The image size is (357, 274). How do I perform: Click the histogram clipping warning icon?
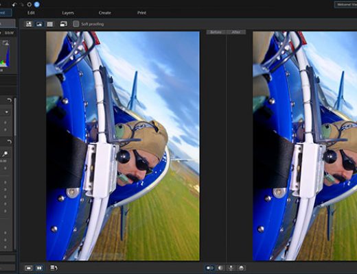tap(5, 42)
